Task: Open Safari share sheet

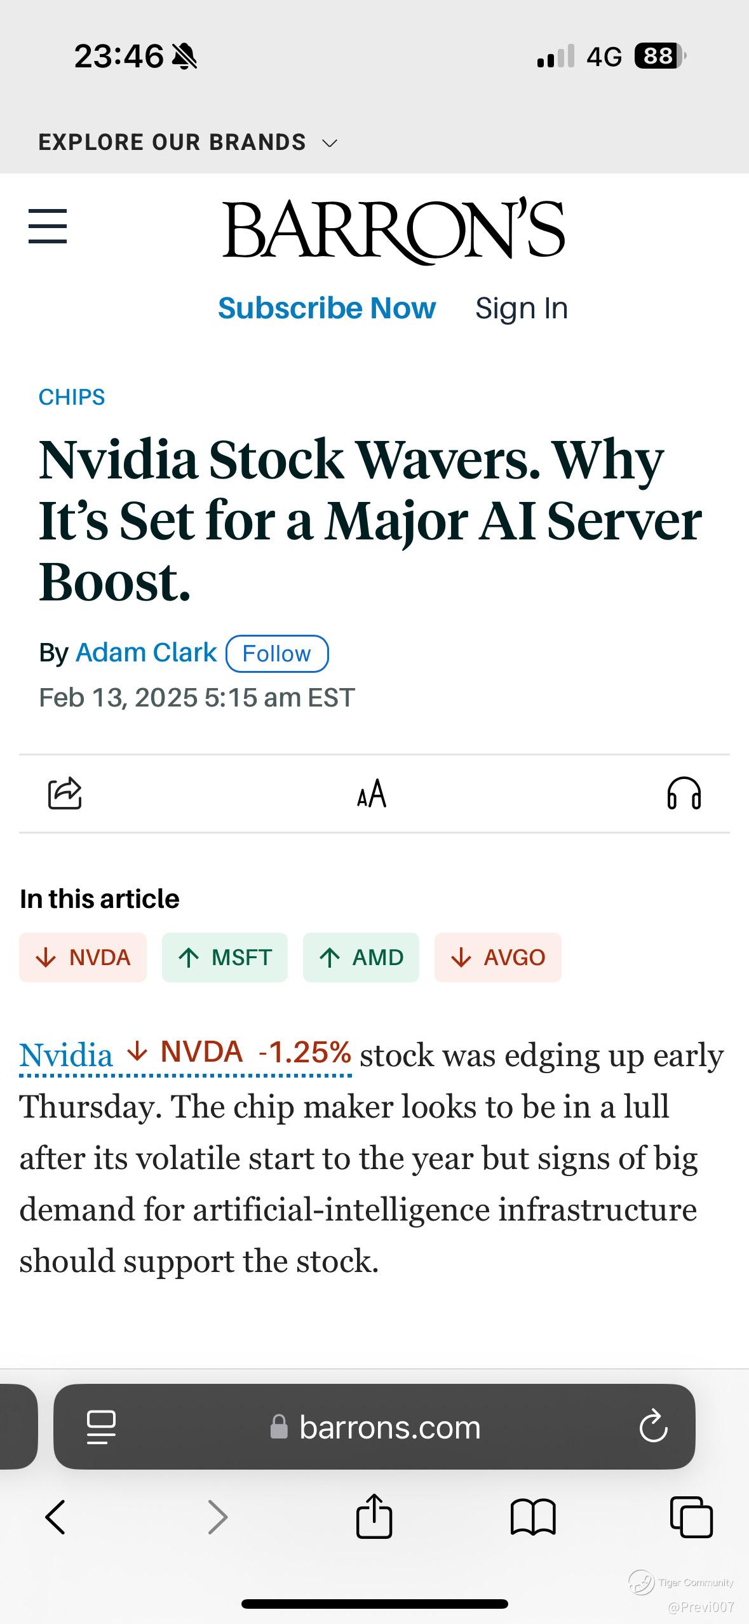Action: [x=374, y=1516]
